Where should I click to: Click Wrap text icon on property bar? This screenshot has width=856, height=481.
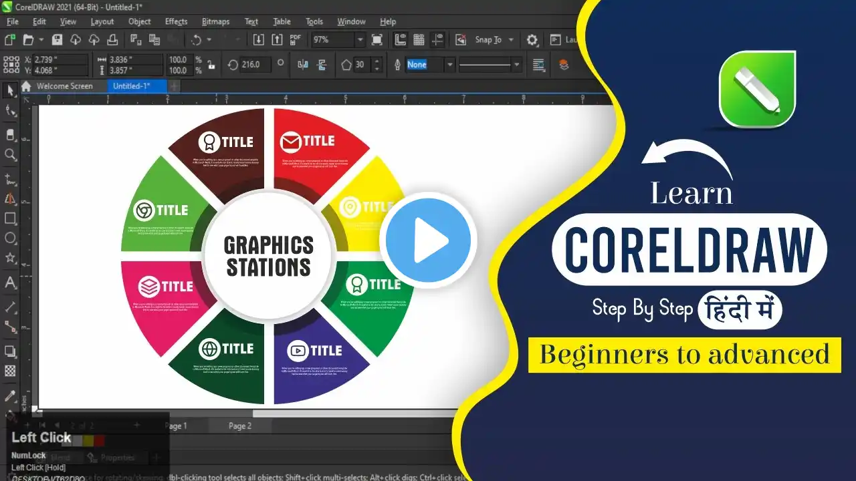(x=539, y=65)
